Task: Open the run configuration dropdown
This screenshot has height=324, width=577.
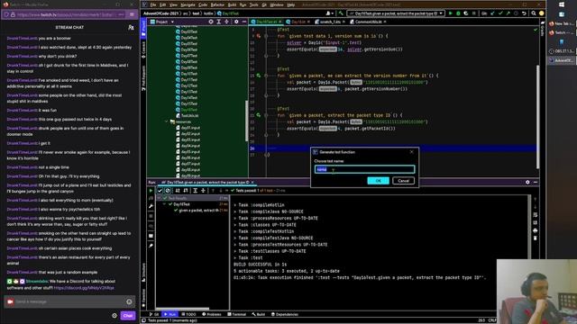Action: pyautogui.click(x=396, y=13)
